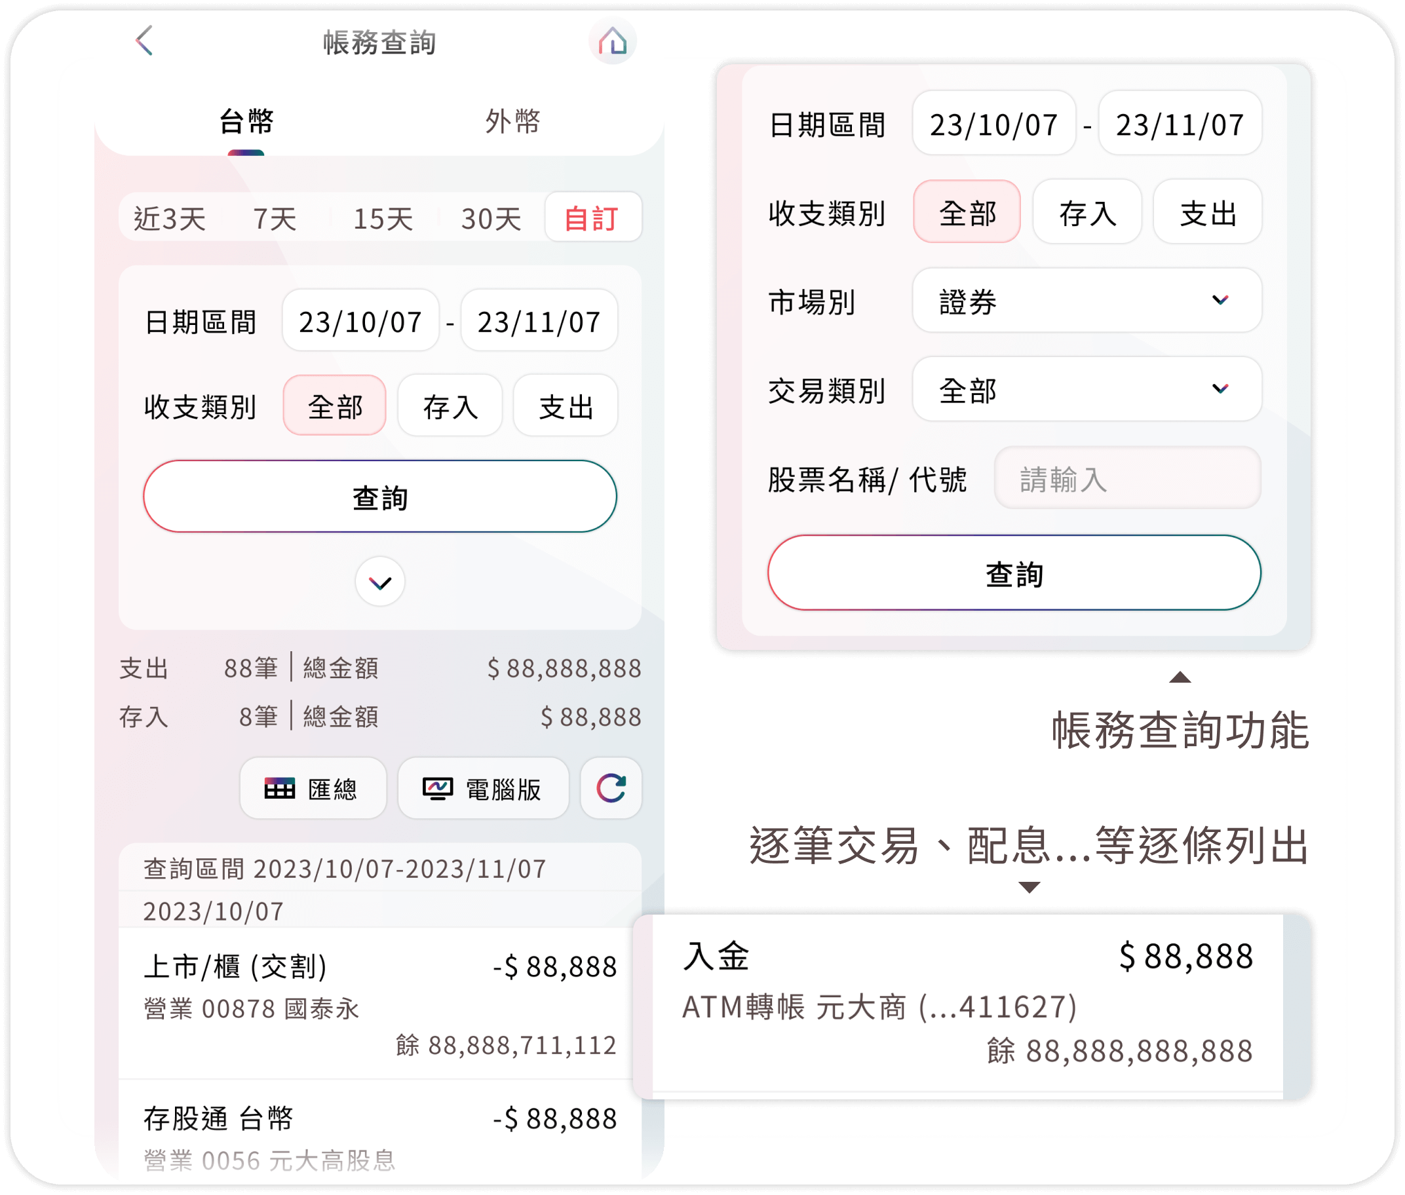This screenshot has height=1195, width=1405.
Task: Select the 7天 range option
Action: click(x=275, y=218)
